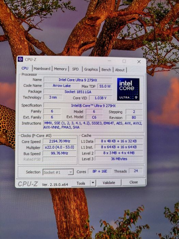Click the Specification field text
The image size is (179, 239).
(x=93, y=106)
